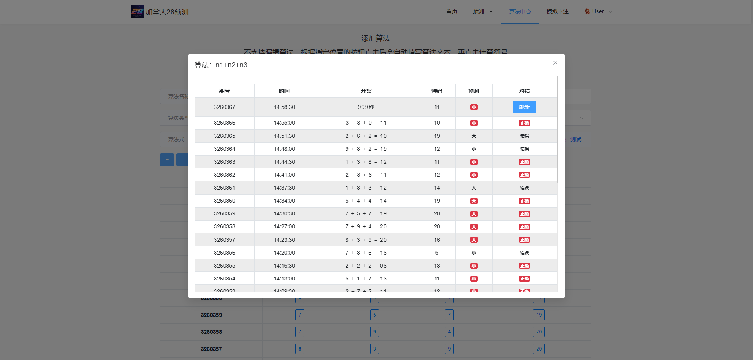Screen dimensions: 753x360
Task: Click the 时间 column header
Action: coord(284,91)
